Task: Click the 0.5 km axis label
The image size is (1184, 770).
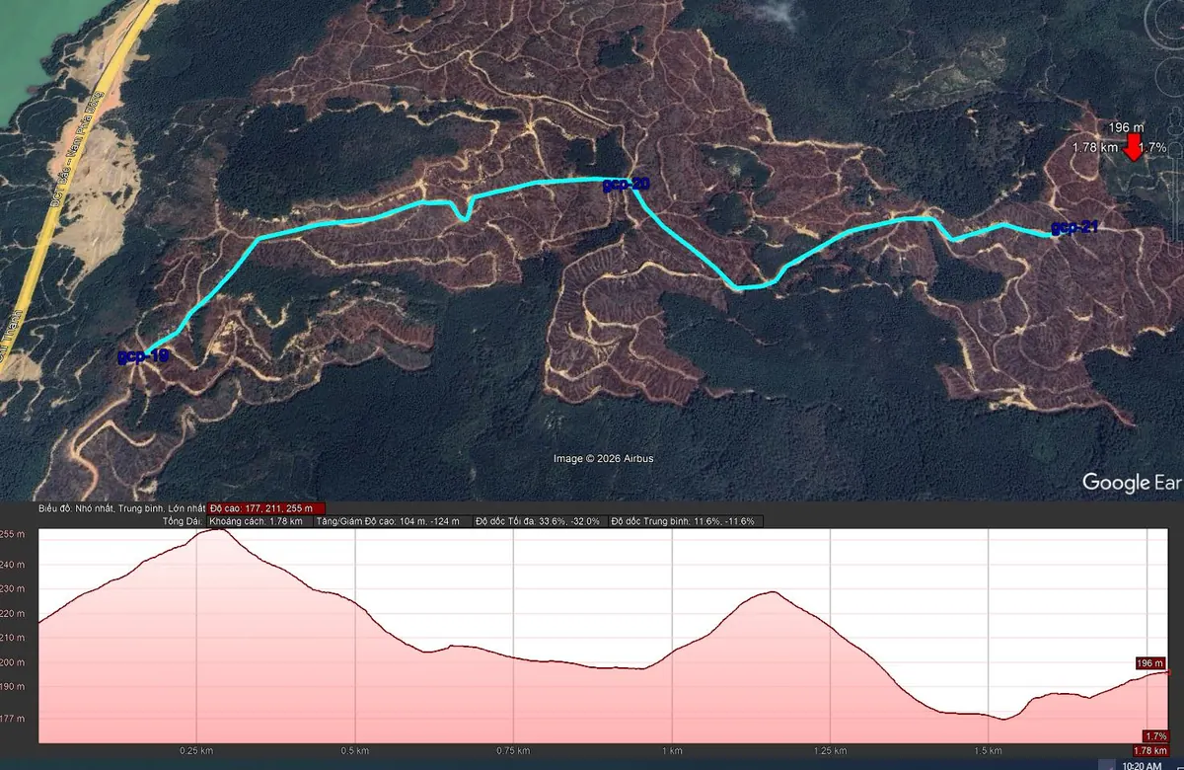Action: (355, 751)
